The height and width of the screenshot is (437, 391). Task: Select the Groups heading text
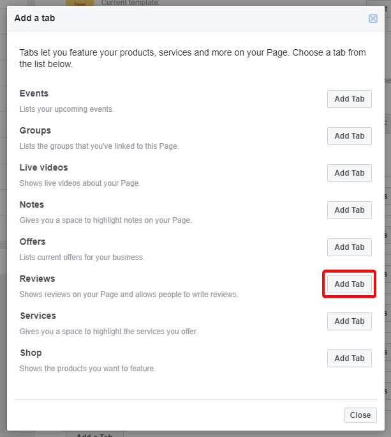(x=35, y=130)
